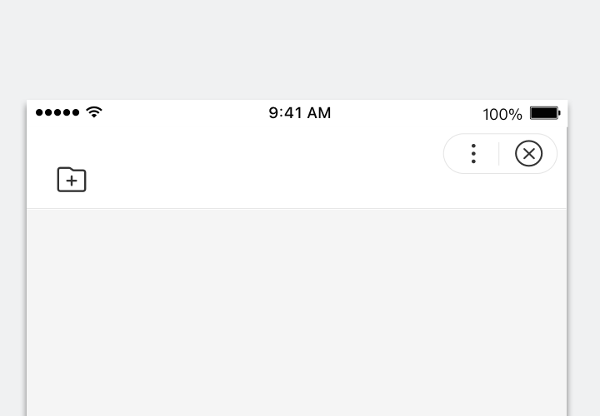Tap the new folder icon
The width and height of the screenshot is (600, 416).
72,180
